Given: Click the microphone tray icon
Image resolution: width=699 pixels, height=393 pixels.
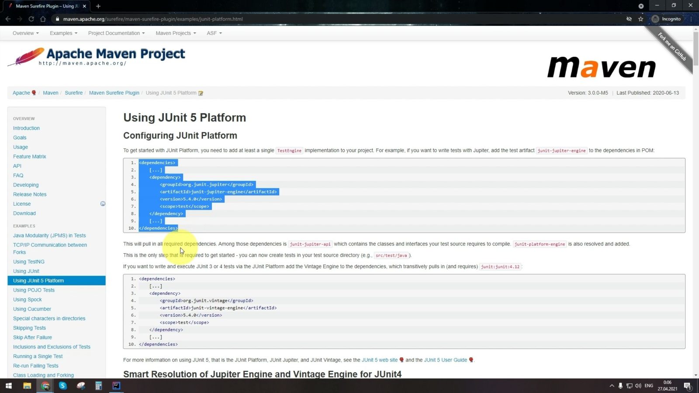Looking at the screenshot, I should pos(620,386).
